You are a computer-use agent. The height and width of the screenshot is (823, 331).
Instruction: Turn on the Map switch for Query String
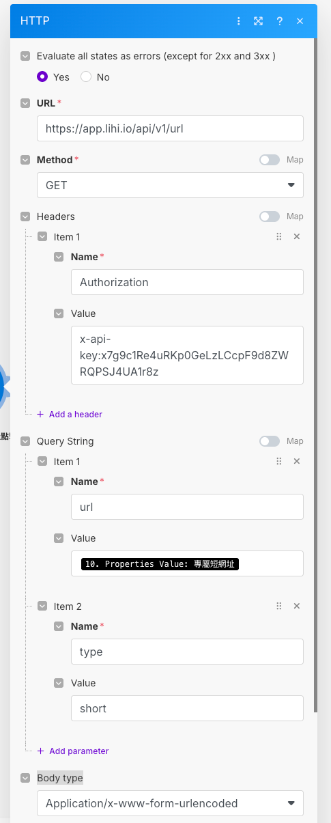point(270,441)
